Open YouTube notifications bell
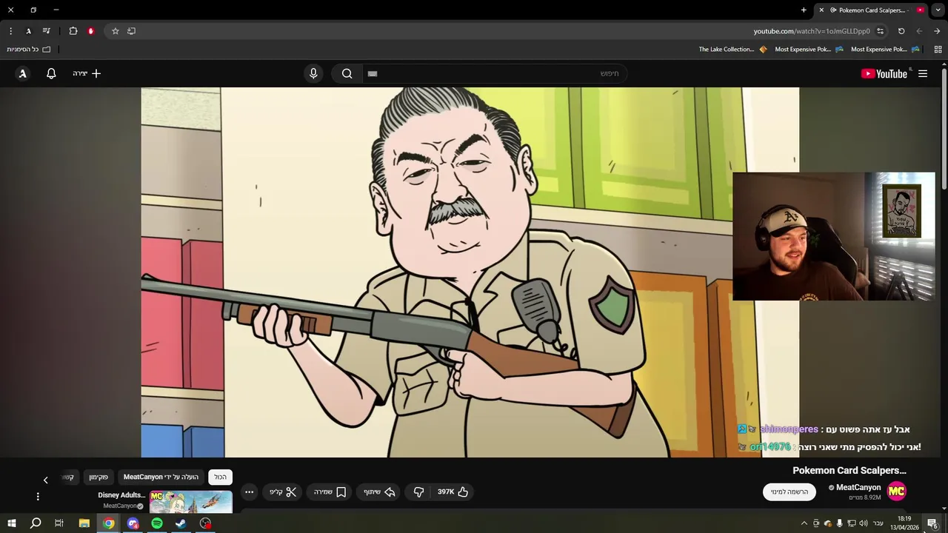This screenshot has height=533, width=948. [51, 73]
